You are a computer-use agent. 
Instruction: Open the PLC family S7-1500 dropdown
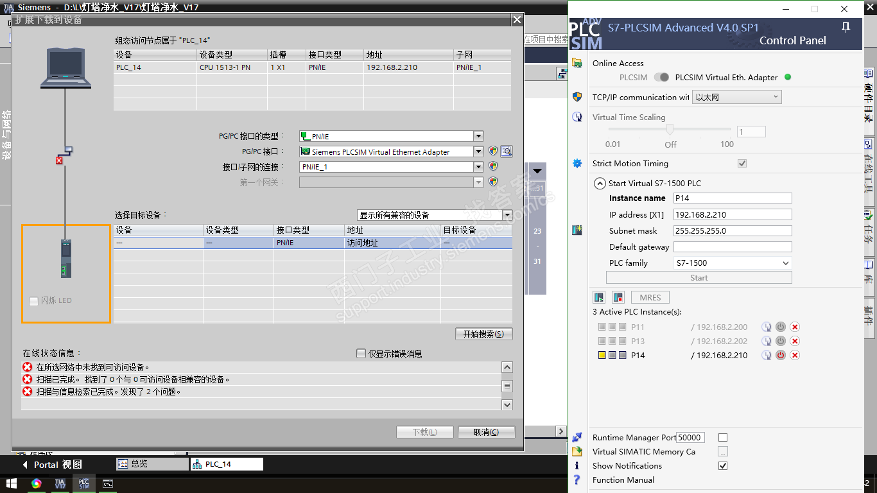pos(733,263)
